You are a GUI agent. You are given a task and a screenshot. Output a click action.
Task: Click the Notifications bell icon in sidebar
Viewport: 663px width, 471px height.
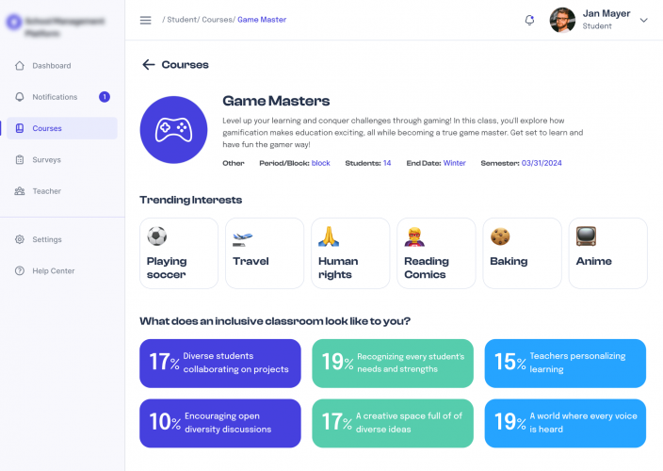20,97
